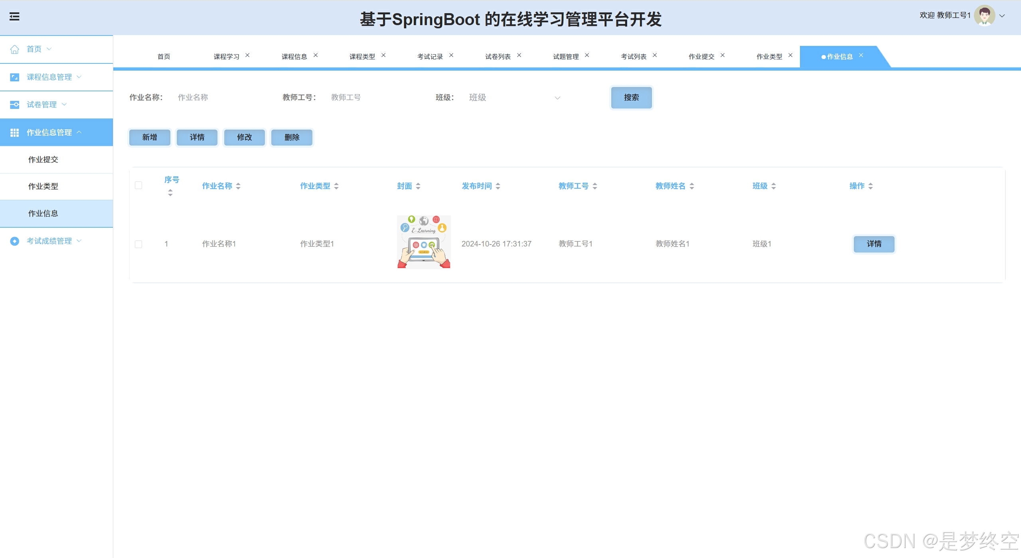Viewport: 1021px width, 558px height.
Task: Click the user avatar picture
Action: [x=984, y=16]
